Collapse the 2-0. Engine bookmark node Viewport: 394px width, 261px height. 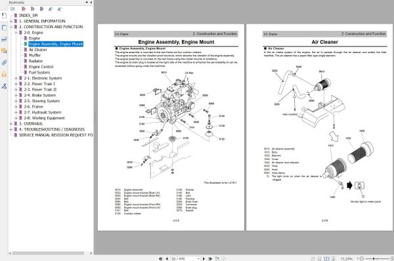tap(16, 33)
